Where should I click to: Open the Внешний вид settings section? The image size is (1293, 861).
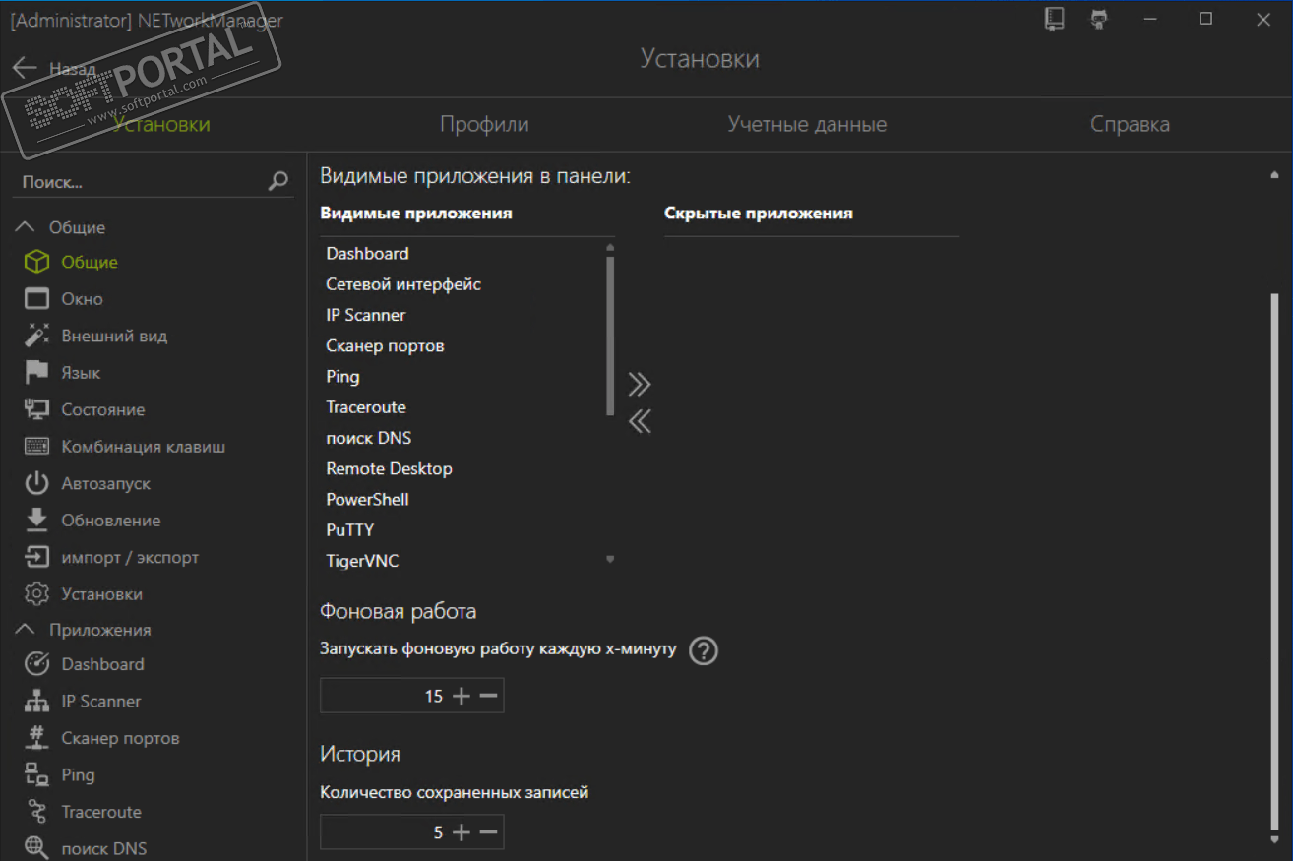click(114, 336)
